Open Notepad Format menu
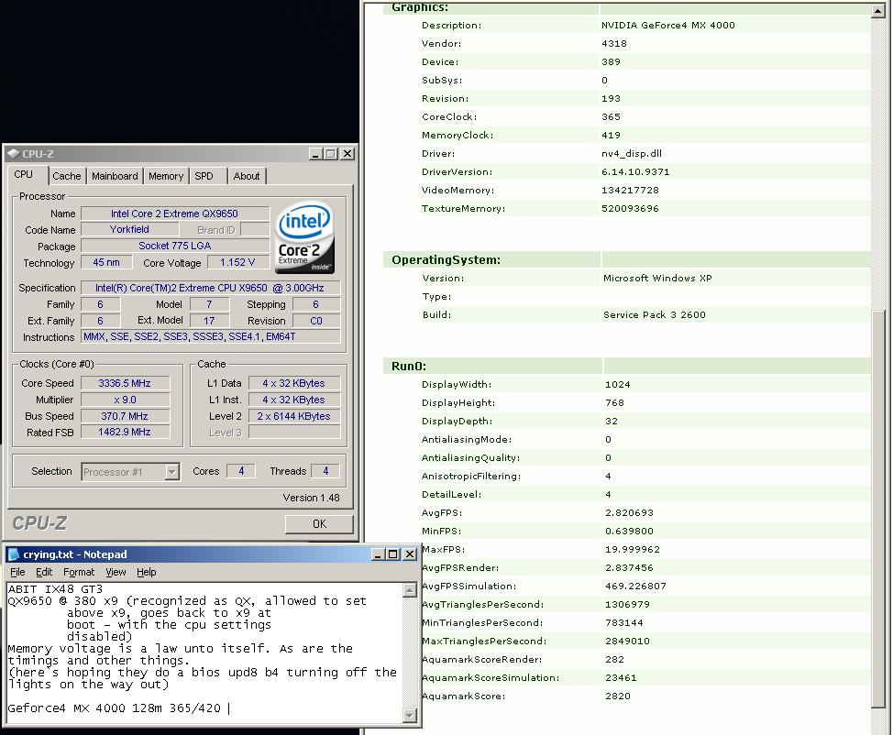 click(79, 572)
